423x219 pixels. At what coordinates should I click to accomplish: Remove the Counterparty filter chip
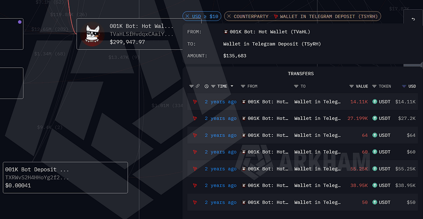click(x=229, y=16)
